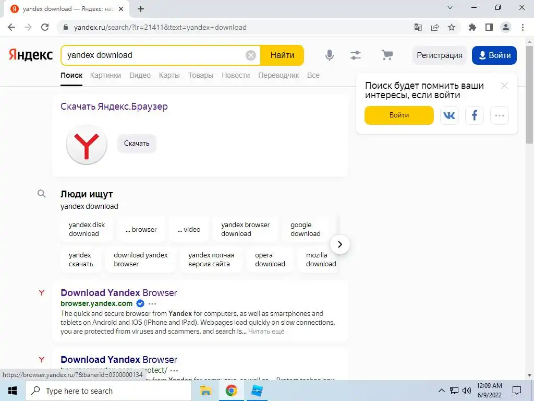The width and height of the screenshot is (534, 401).
Task: Click yellow Войти button in popup
Action: coord(399,115)
